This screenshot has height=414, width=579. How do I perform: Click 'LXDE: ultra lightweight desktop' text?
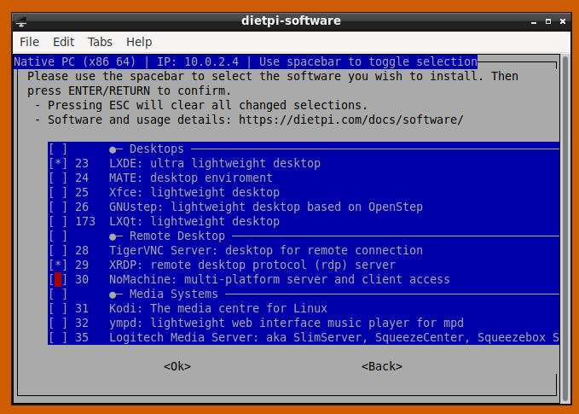coord(215,163)
